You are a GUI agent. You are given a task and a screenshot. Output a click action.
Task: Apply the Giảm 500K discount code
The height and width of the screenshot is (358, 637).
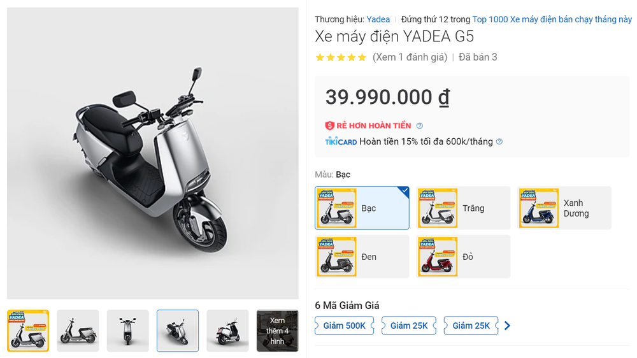[x=344, y=326]
